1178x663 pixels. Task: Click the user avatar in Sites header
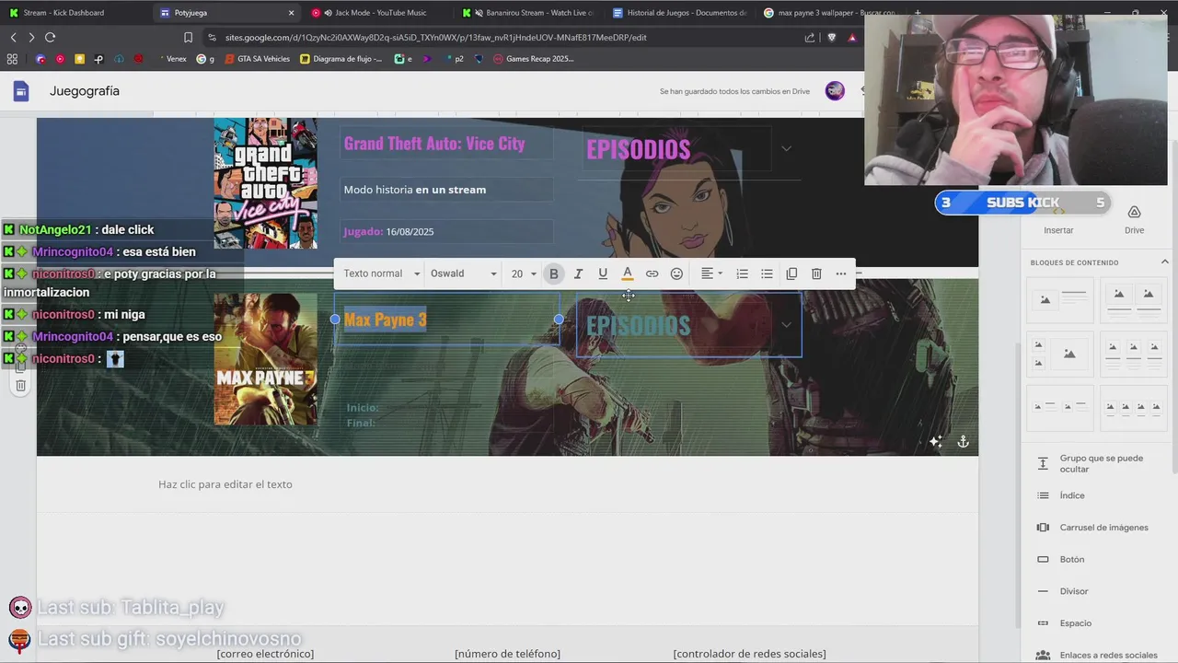pos(835,91)
